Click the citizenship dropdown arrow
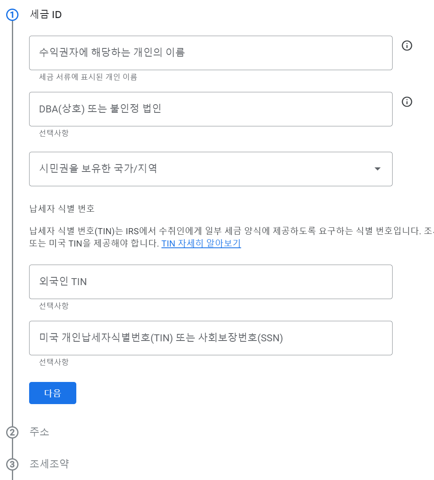434x480 pixels. tap(377, 169)
